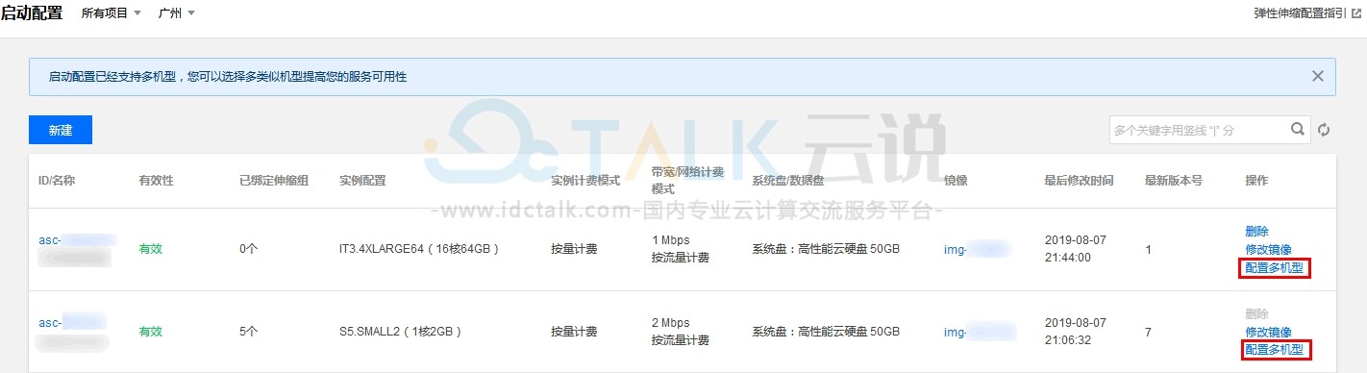Click the 系统盘/数据盘 column header
Screen dimensions: 1367x373
click(789, 181)
